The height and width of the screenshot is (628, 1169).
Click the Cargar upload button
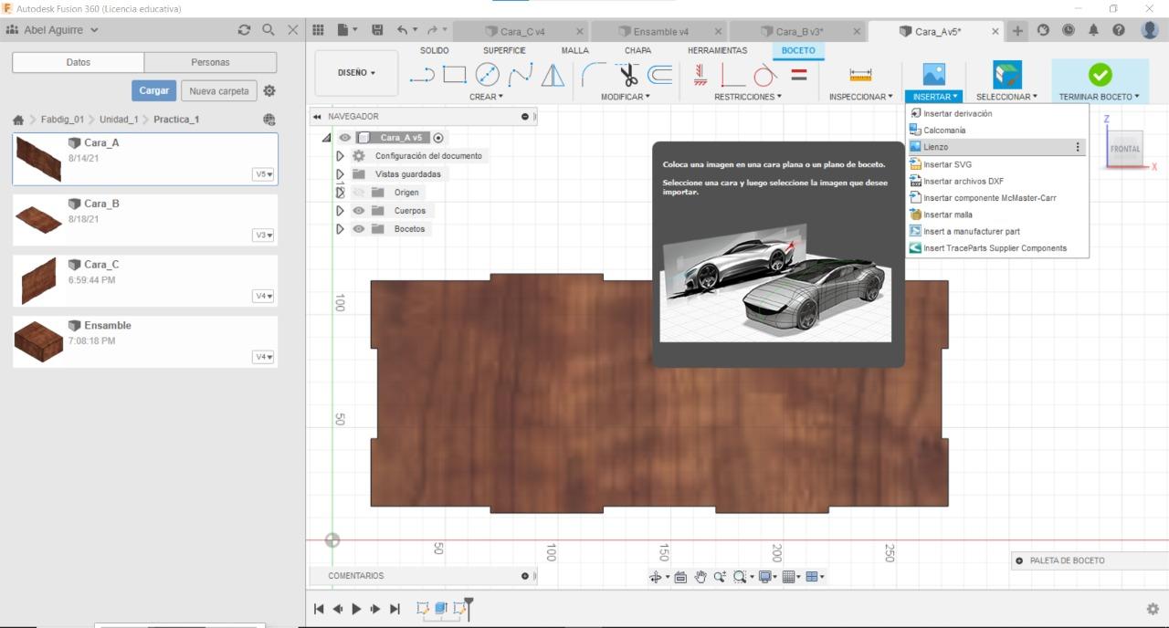[x=154, y=91]
